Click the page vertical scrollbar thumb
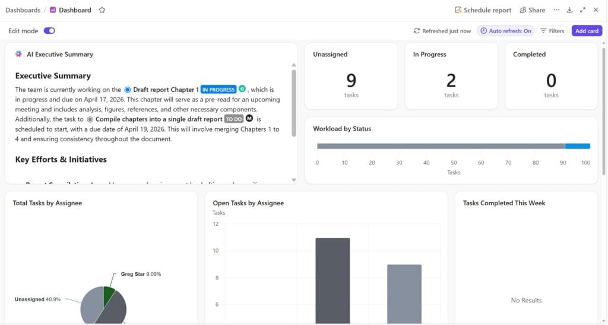This screenshot has width=608, height=325. tap(603, 110)
